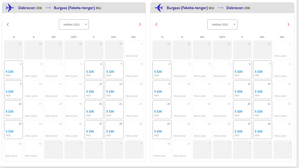The height and width of the screenshot is (168, 299).
Task: Choose October 16 return flight fare
Action: pyautogui.click(x=162, y=110)
